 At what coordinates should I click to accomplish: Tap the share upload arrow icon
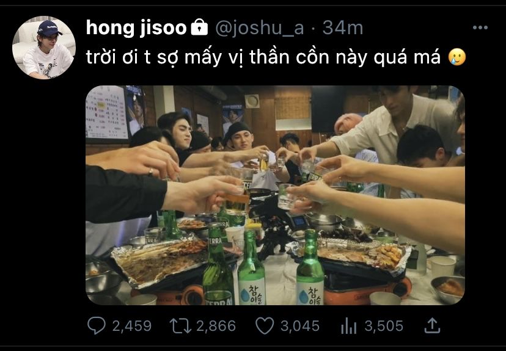pyautogui.click(x=432, y=325)
